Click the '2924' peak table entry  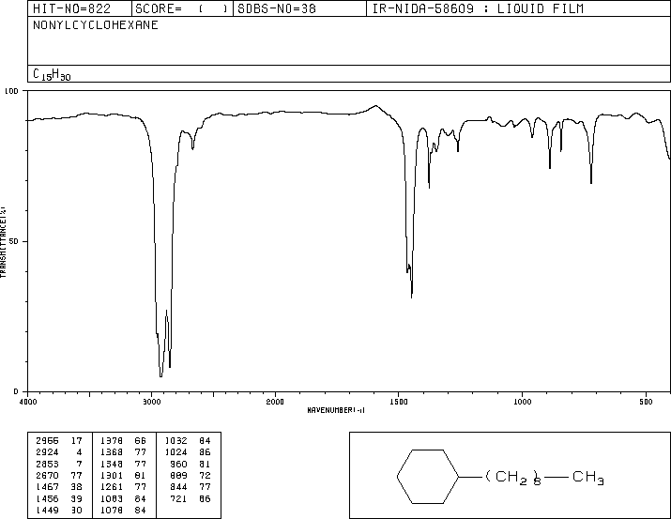[x=47, y=451]
